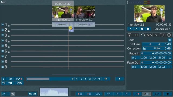The width and height of the screenshot is (173, 97).
Task: Select the Interview 2.2 storyboard scene
Action: pyautogui.click(x=84, y=13)
